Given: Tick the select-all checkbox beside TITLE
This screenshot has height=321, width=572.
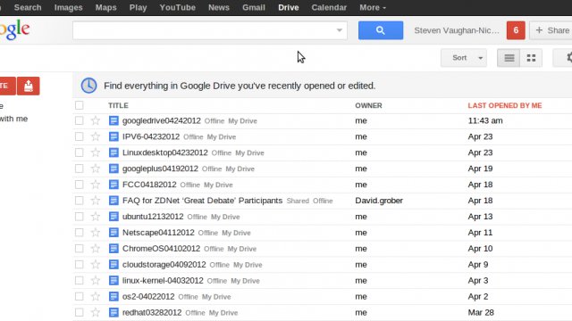Looking at the screenshot, I should pyautogui.click(x=80, y=105).
